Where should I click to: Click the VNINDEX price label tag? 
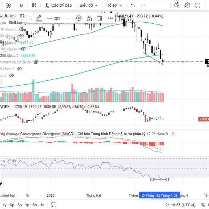click(x=204, y=119)
